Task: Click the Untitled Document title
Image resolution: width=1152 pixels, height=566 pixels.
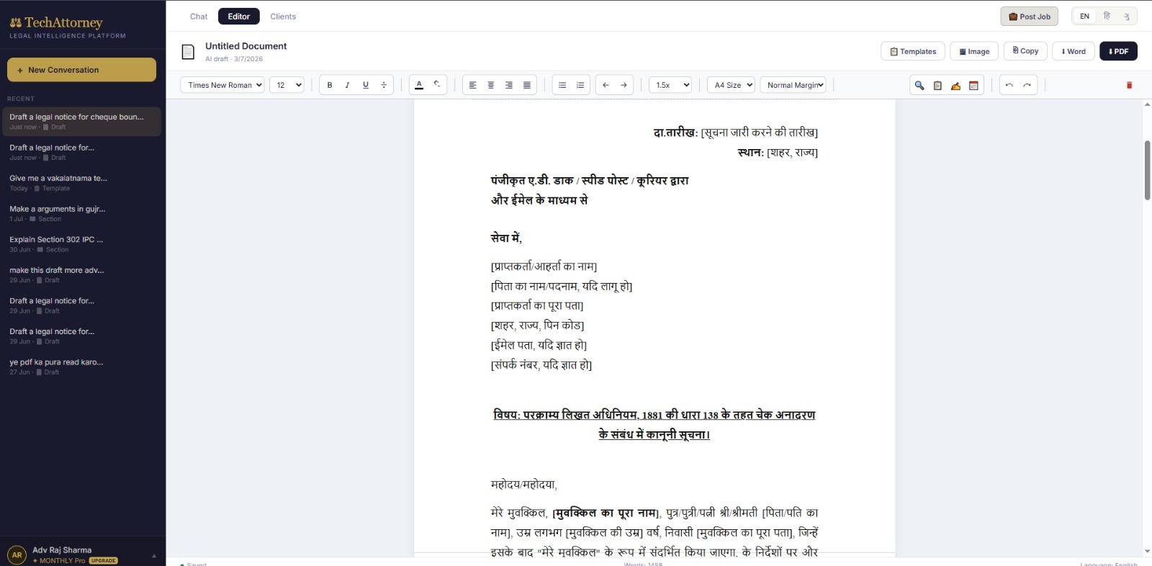Action: pyautogui.click(x=246, y=46)
